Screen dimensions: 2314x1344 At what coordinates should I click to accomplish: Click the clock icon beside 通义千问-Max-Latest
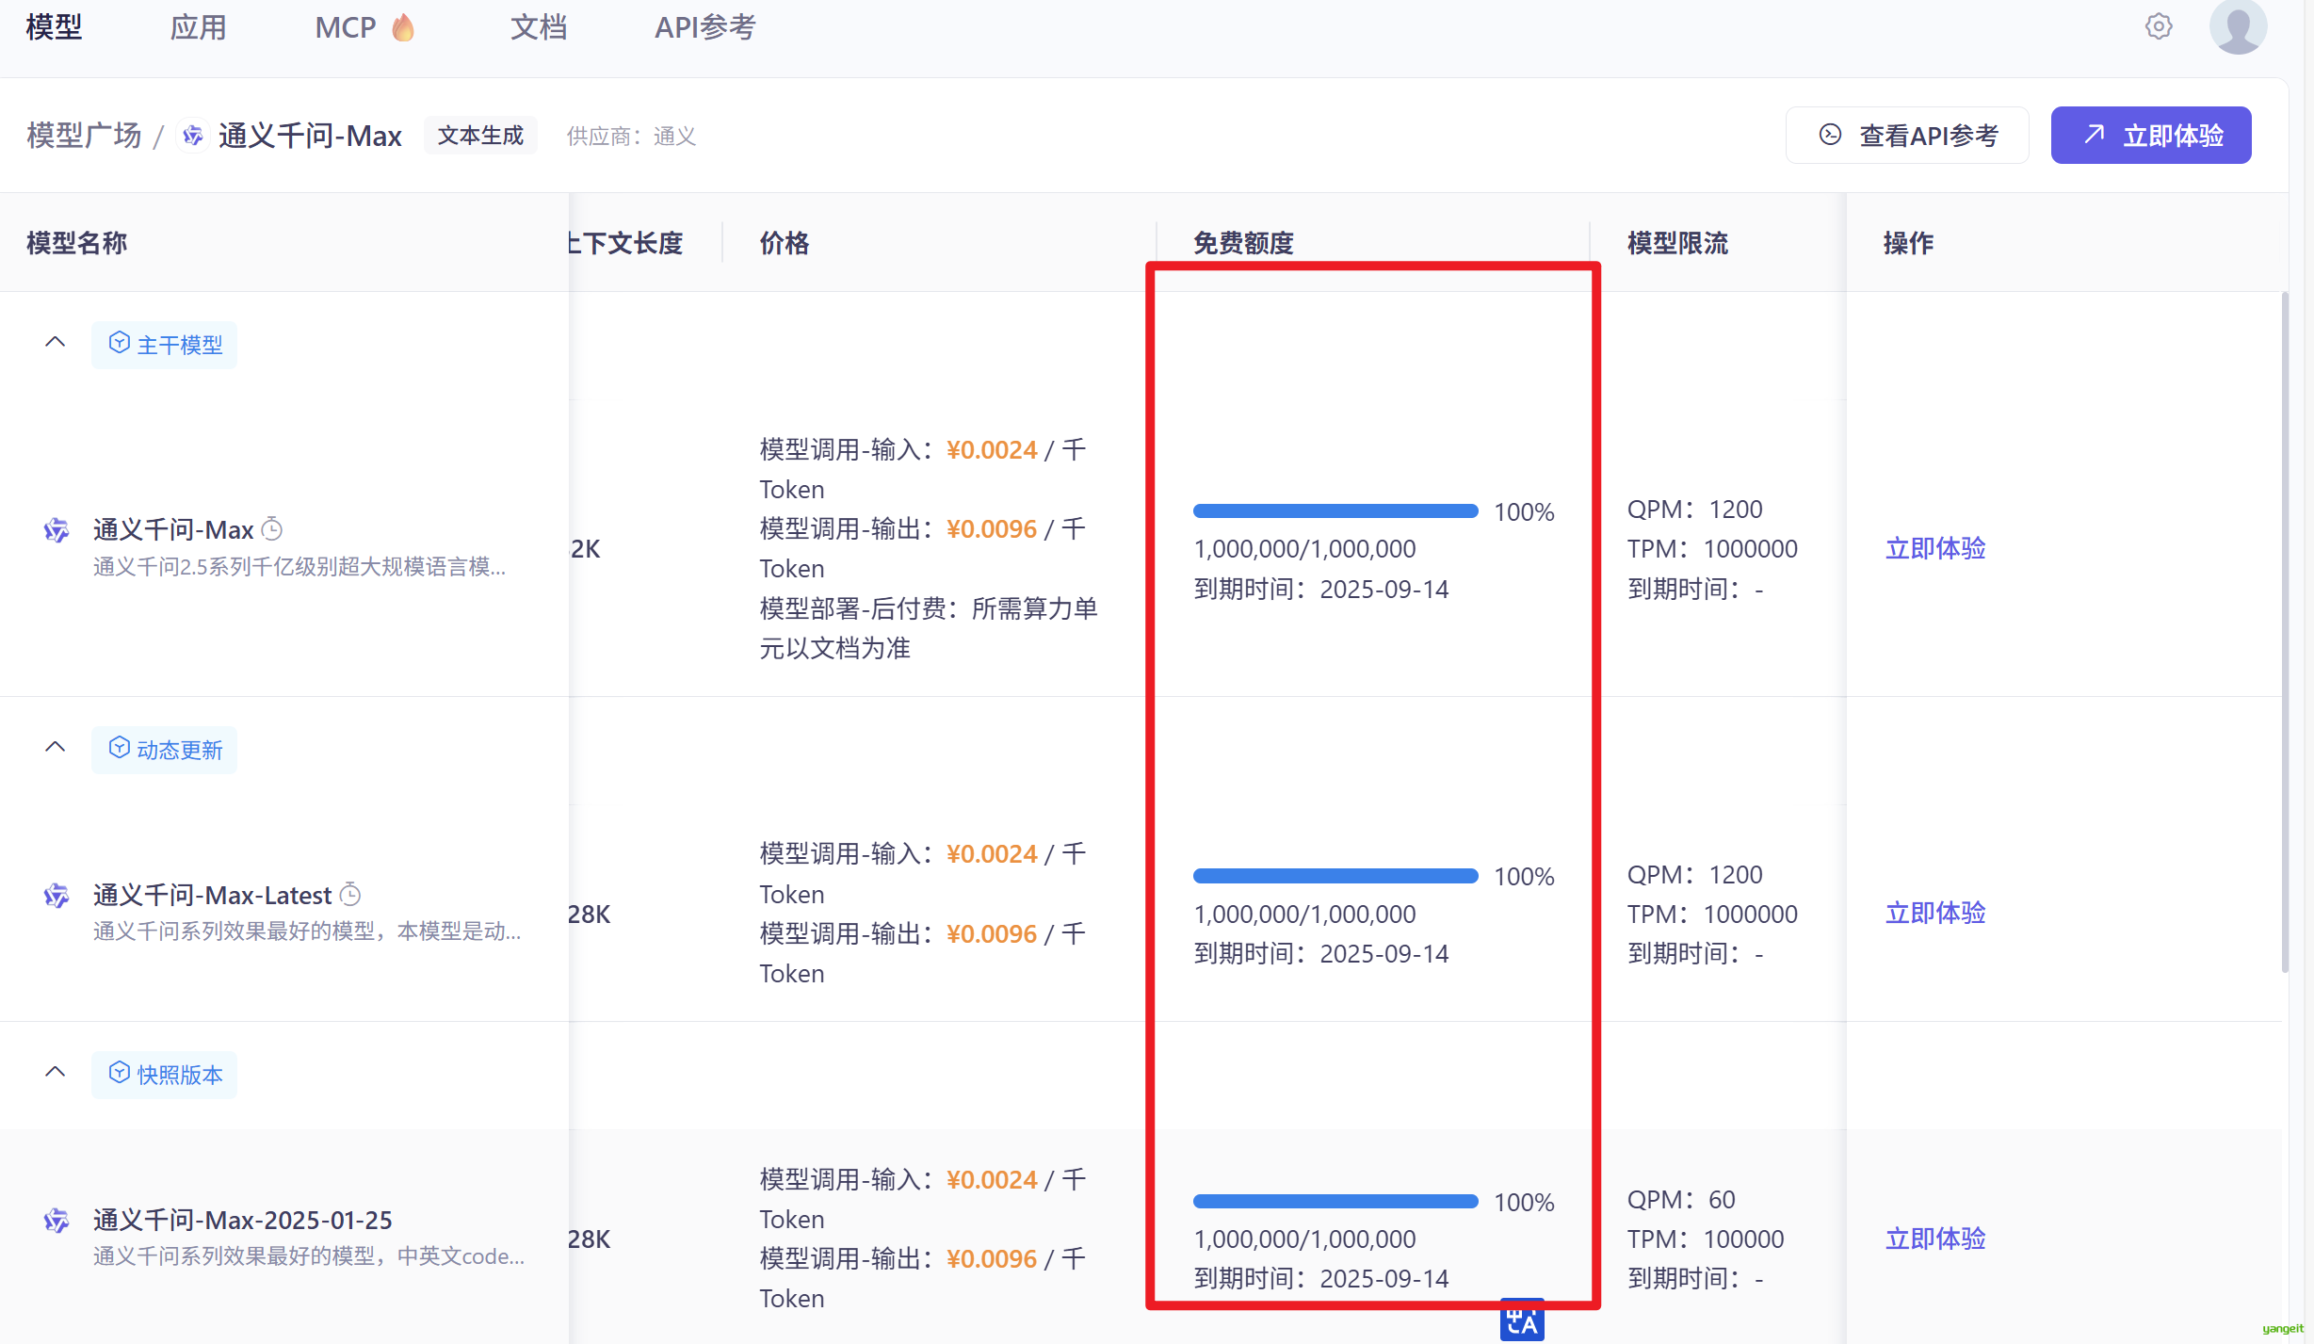(x=350, y=894)
